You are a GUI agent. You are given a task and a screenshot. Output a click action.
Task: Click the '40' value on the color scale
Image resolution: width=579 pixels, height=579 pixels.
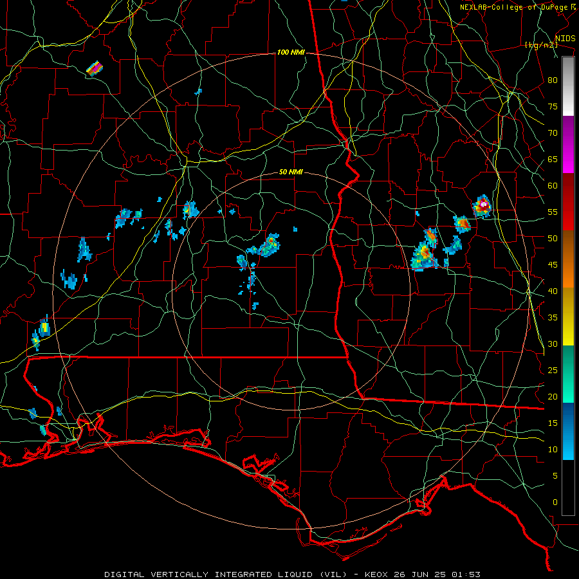553,291
